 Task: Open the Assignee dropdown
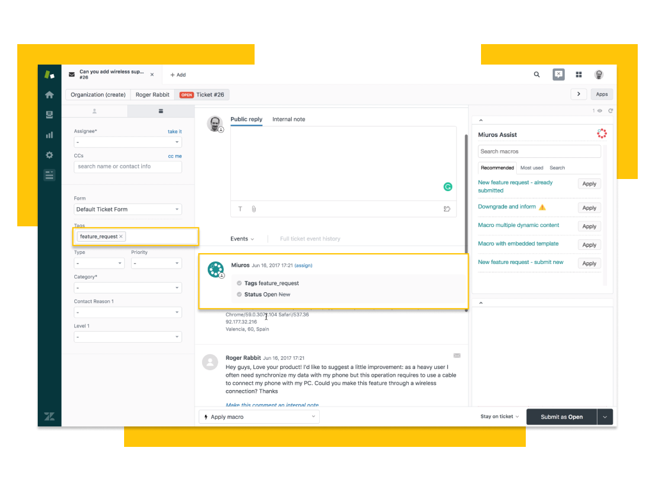click(128, 142)
